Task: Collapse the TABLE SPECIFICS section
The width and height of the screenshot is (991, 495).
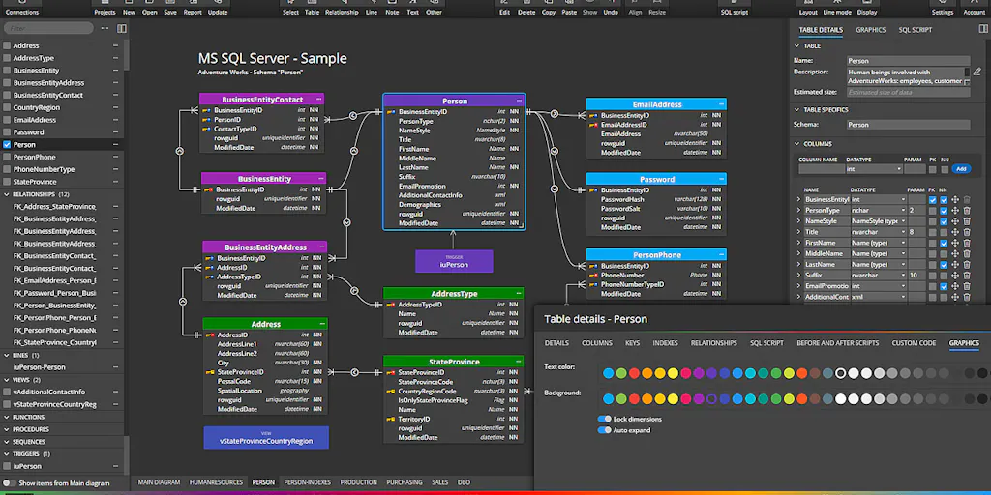Action: (x=797, y=110)
